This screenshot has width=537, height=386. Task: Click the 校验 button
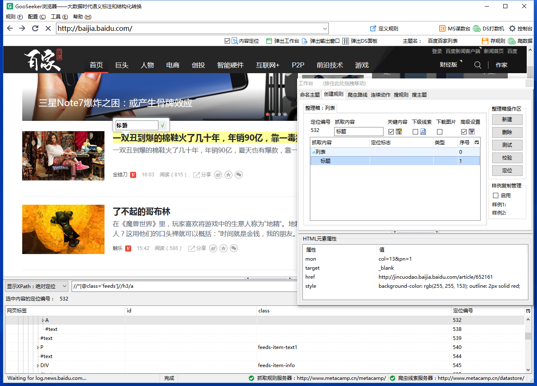507,158
